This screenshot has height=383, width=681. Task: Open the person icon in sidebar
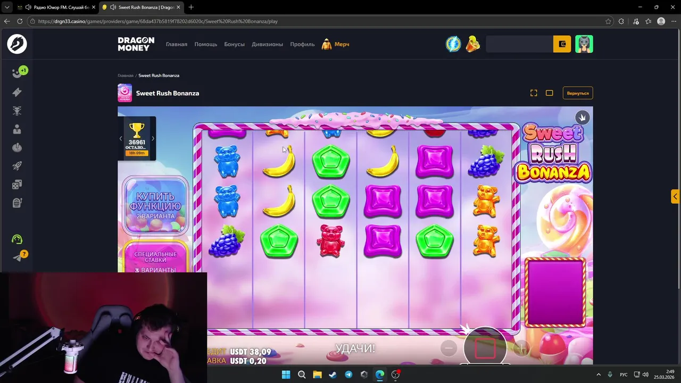point(17,129)
